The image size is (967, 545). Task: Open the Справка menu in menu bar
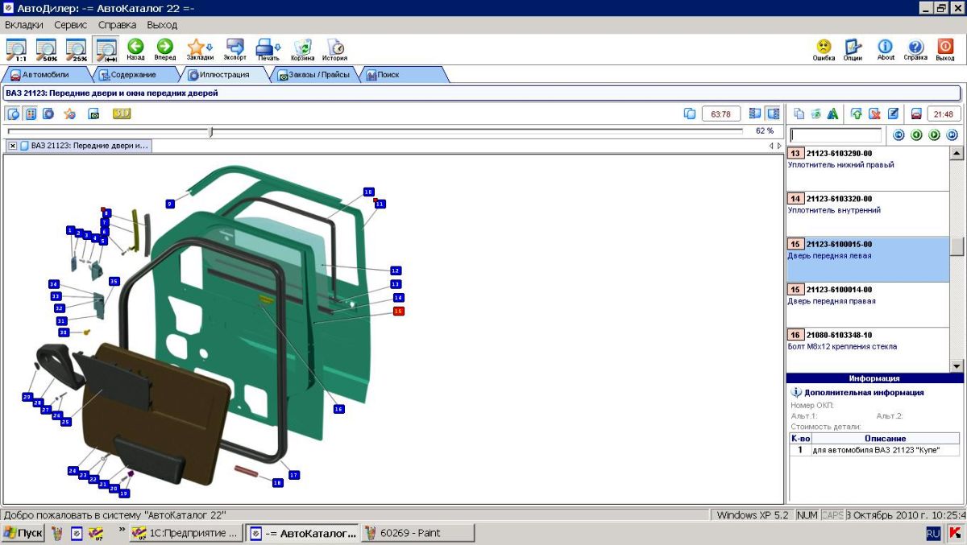pyautogui.click(x=118, y=25)
